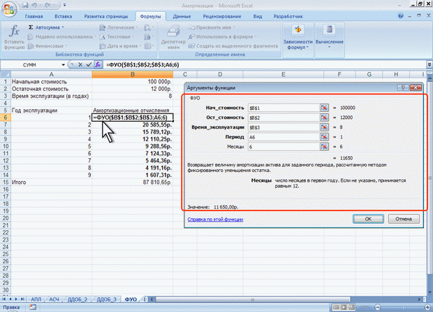
Task: Click the zoom out minus button
Action: [378, 307]
